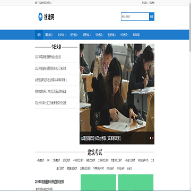Image resolution: width=191 pixels, height=191 pixels.
Task: Open headline 河北2022年社会工作者考试 in the news list
Action: click(x=50, y=103)
